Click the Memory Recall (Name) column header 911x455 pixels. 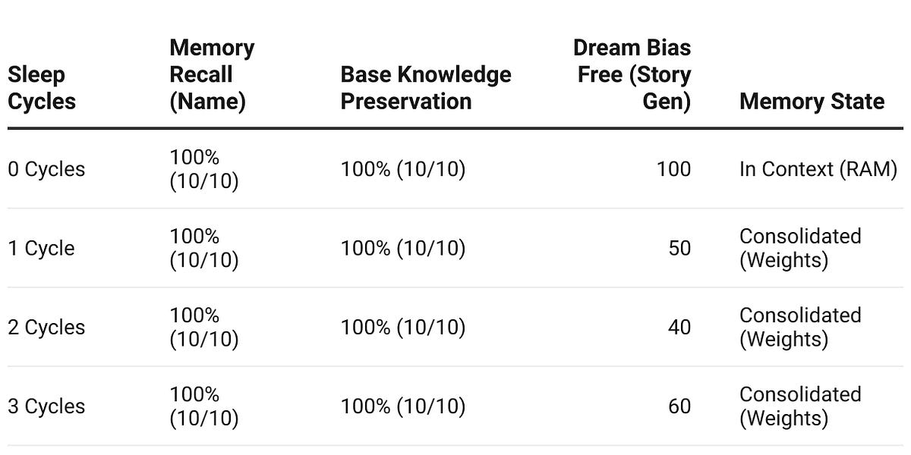coord(212,74)
